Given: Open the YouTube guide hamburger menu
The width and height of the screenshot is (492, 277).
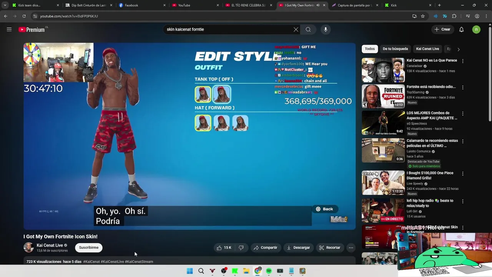Looking at the screenshot, I should 9,29.
